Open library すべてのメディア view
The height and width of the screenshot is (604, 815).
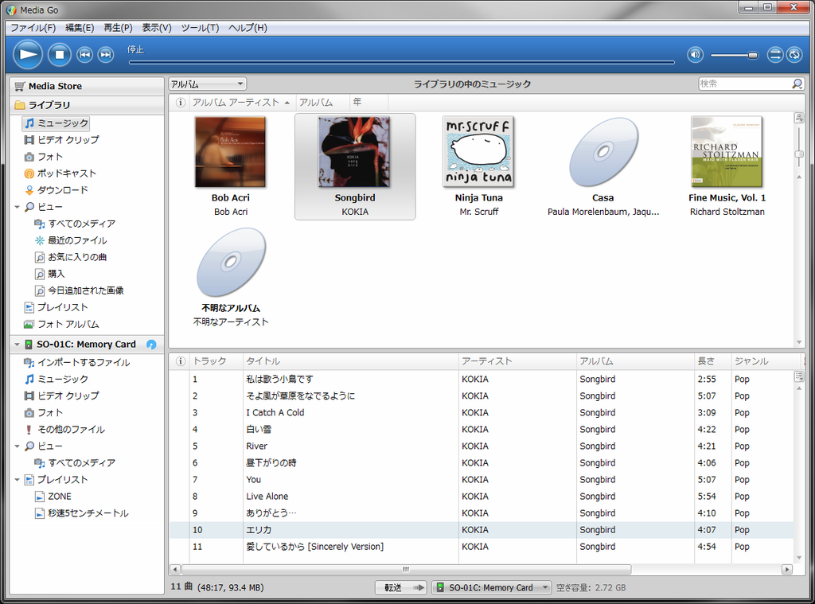click(x=75, y=224)
